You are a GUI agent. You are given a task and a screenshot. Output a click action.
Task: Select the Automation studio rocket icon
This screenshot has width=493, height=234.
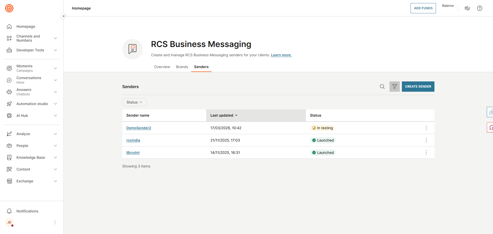(9, 104)
